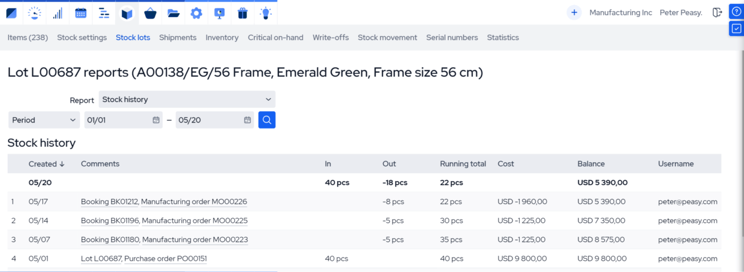This screenshot has height=272, width=744.
Task: Open Manufacturing order MO00226 link
Action: click(194, 201)
